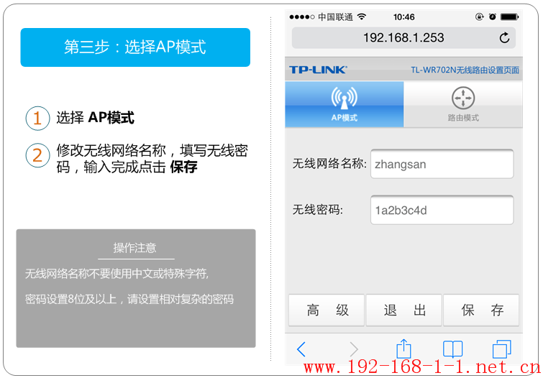543x378 pixels.
Task: Open the Safari share icon
Action: click(403, 349)
